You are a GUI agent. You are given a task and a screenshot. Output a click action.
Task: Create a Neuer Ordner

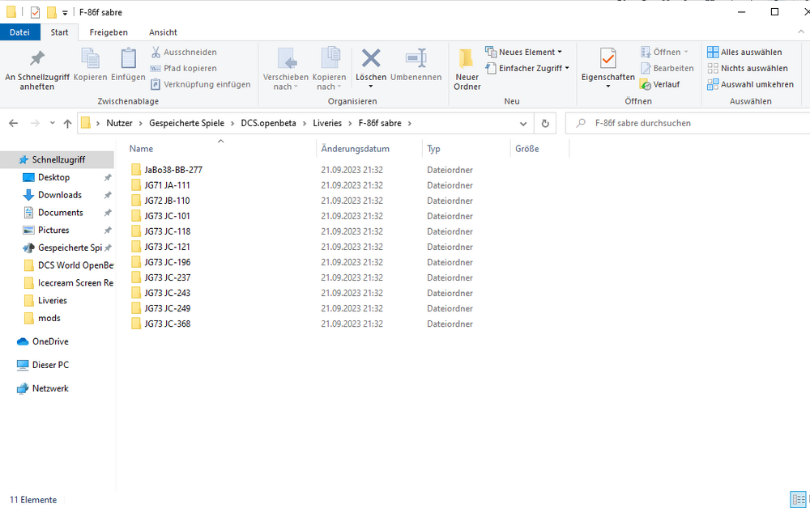[x=467, y=70]
